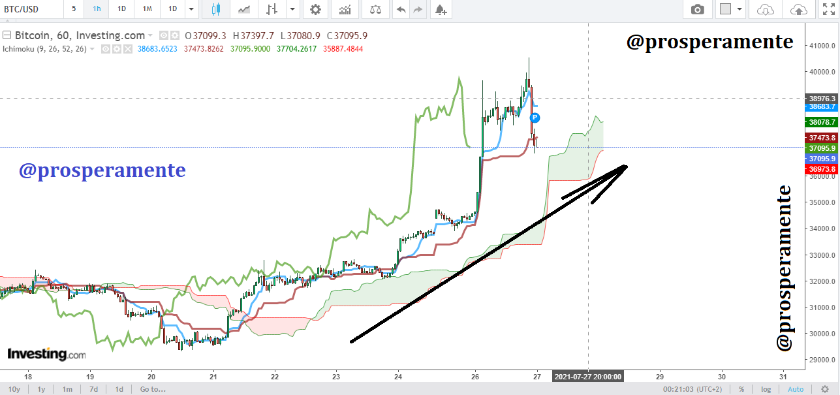This screenshot has width=840, height=395.
Task: Click the 2021-07-27 20:00:00 time label
Action: click(x=588, y=377)
